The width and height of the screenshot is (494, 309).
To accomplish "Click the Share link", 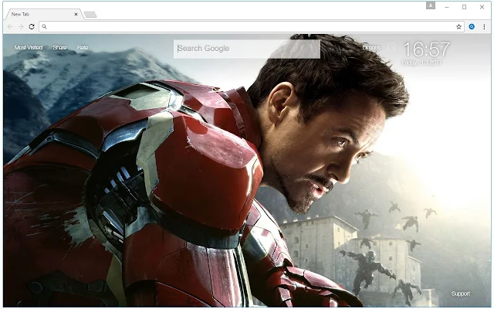I will 59,48.
